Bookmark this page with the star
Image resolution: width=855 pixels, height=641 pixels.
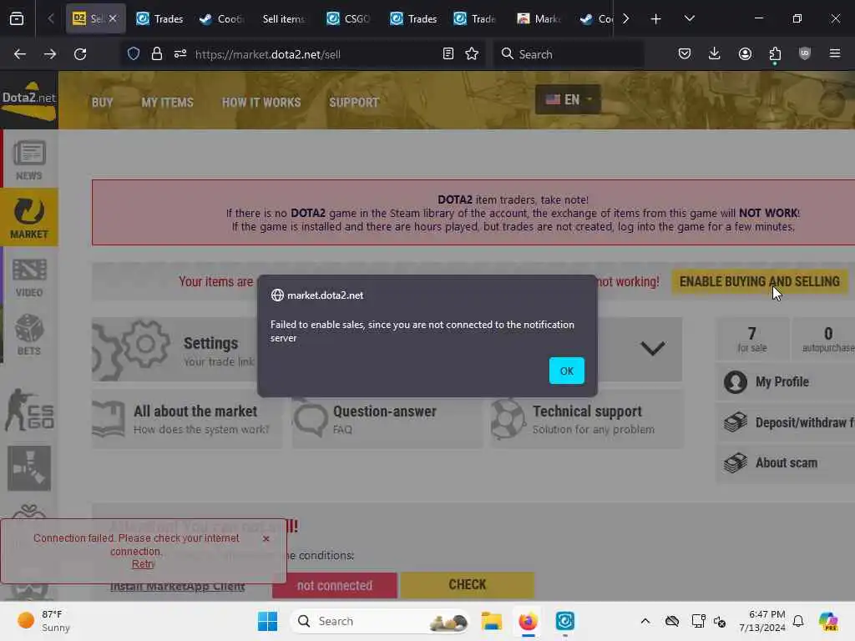tap(472, 54)
